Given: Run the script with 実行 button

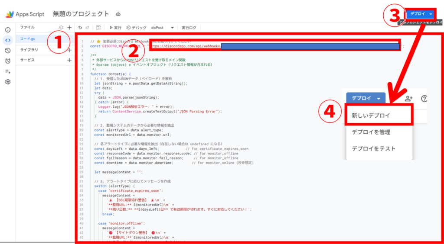Looking at the screenshot, I should [115, 27].
